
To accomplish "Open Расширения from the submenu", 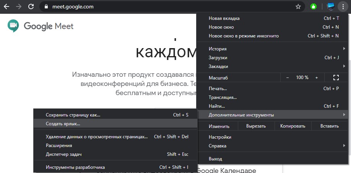I will click(115, 145).
